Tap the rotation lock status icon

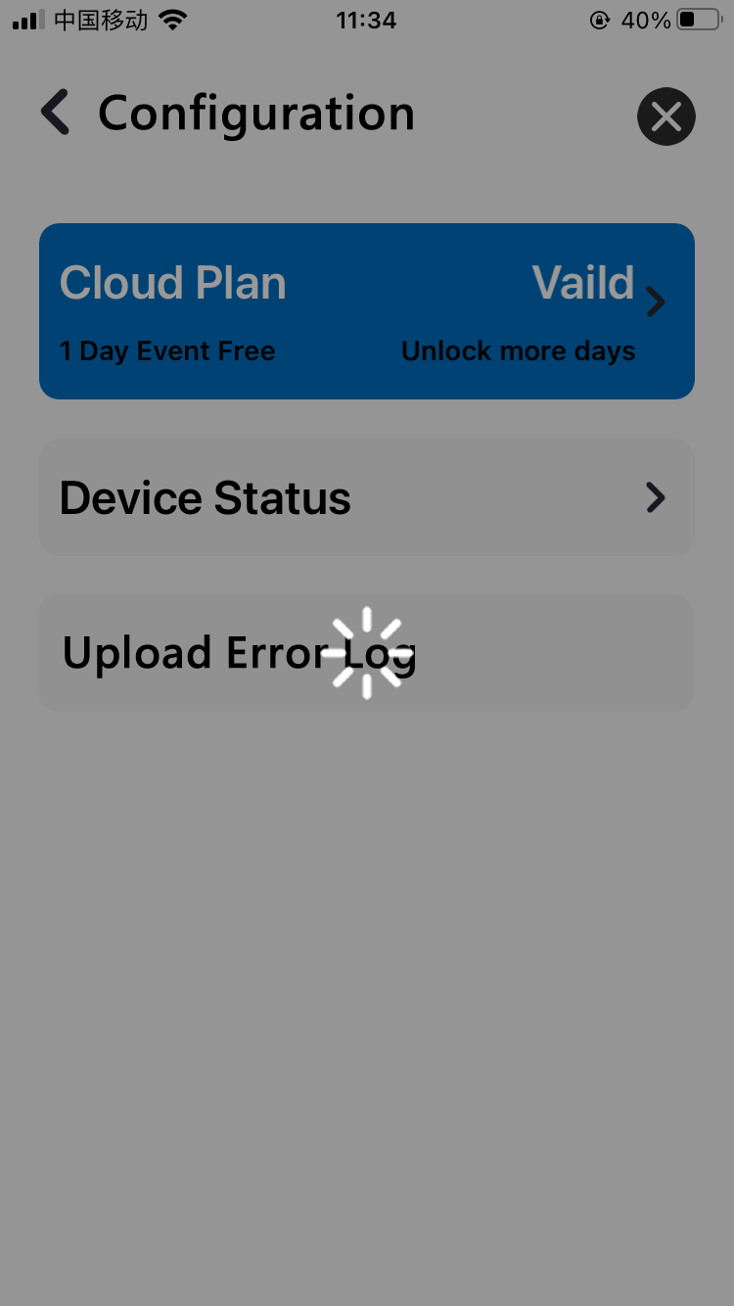pyautogui.click(x=600, y=20)
